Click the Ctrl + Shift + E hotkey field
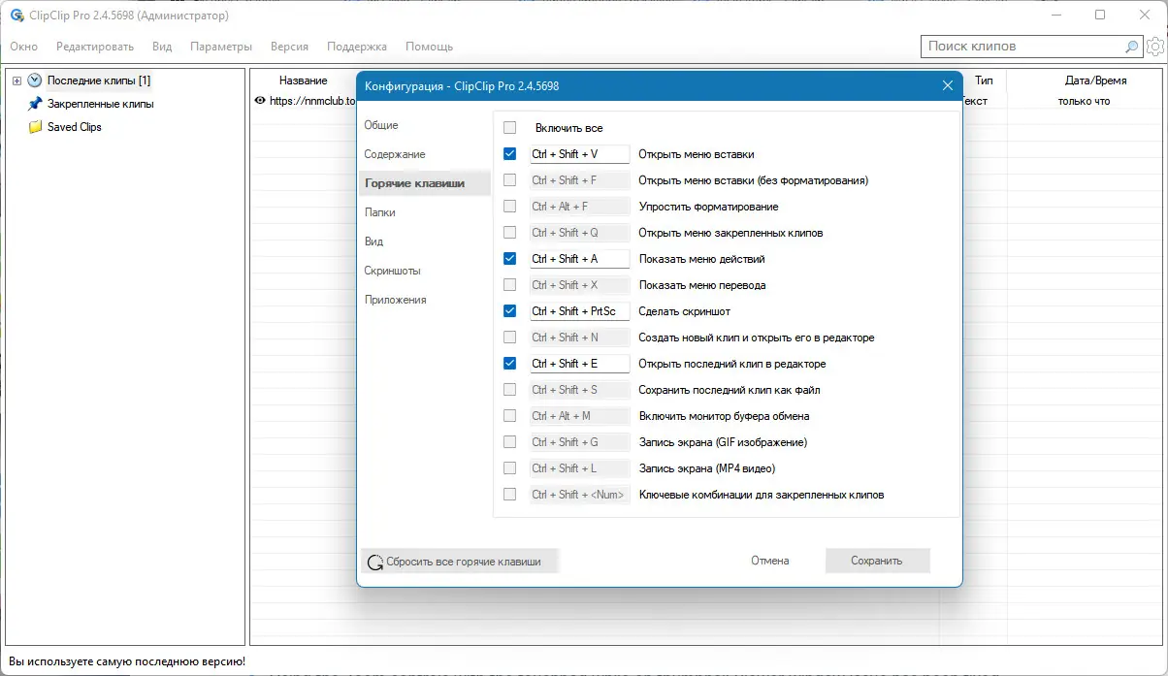The height and width of the screenshot is (676, 1168). click(579, 364)
